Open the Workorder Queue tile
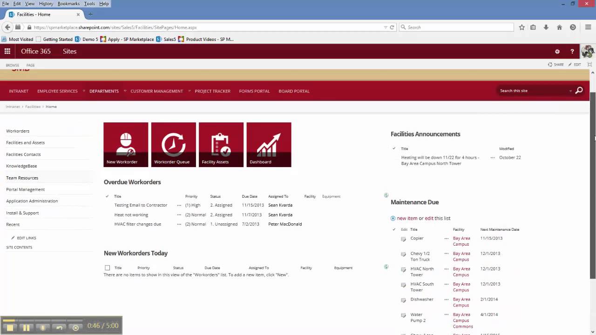 [174, 145]
